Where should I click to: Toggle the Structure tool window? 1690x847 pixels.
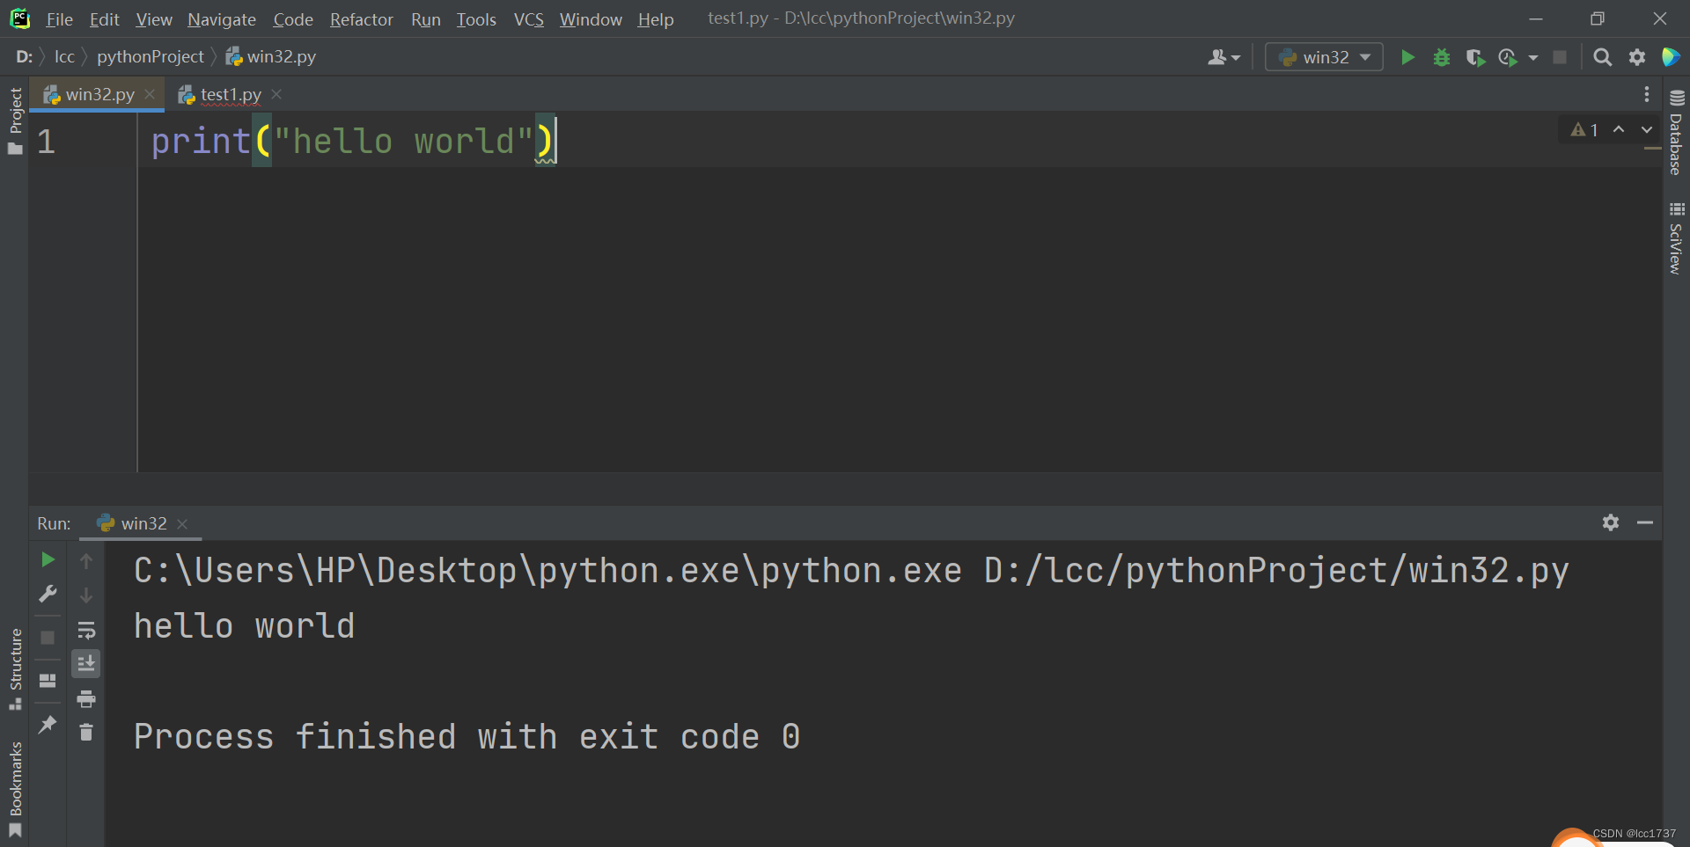pos(15,668)
